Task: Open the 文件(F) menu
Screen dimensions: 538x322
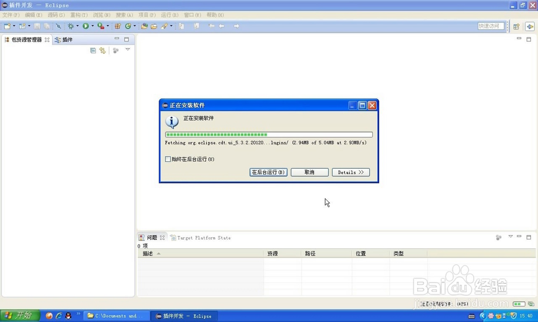Action: (11, 15)
